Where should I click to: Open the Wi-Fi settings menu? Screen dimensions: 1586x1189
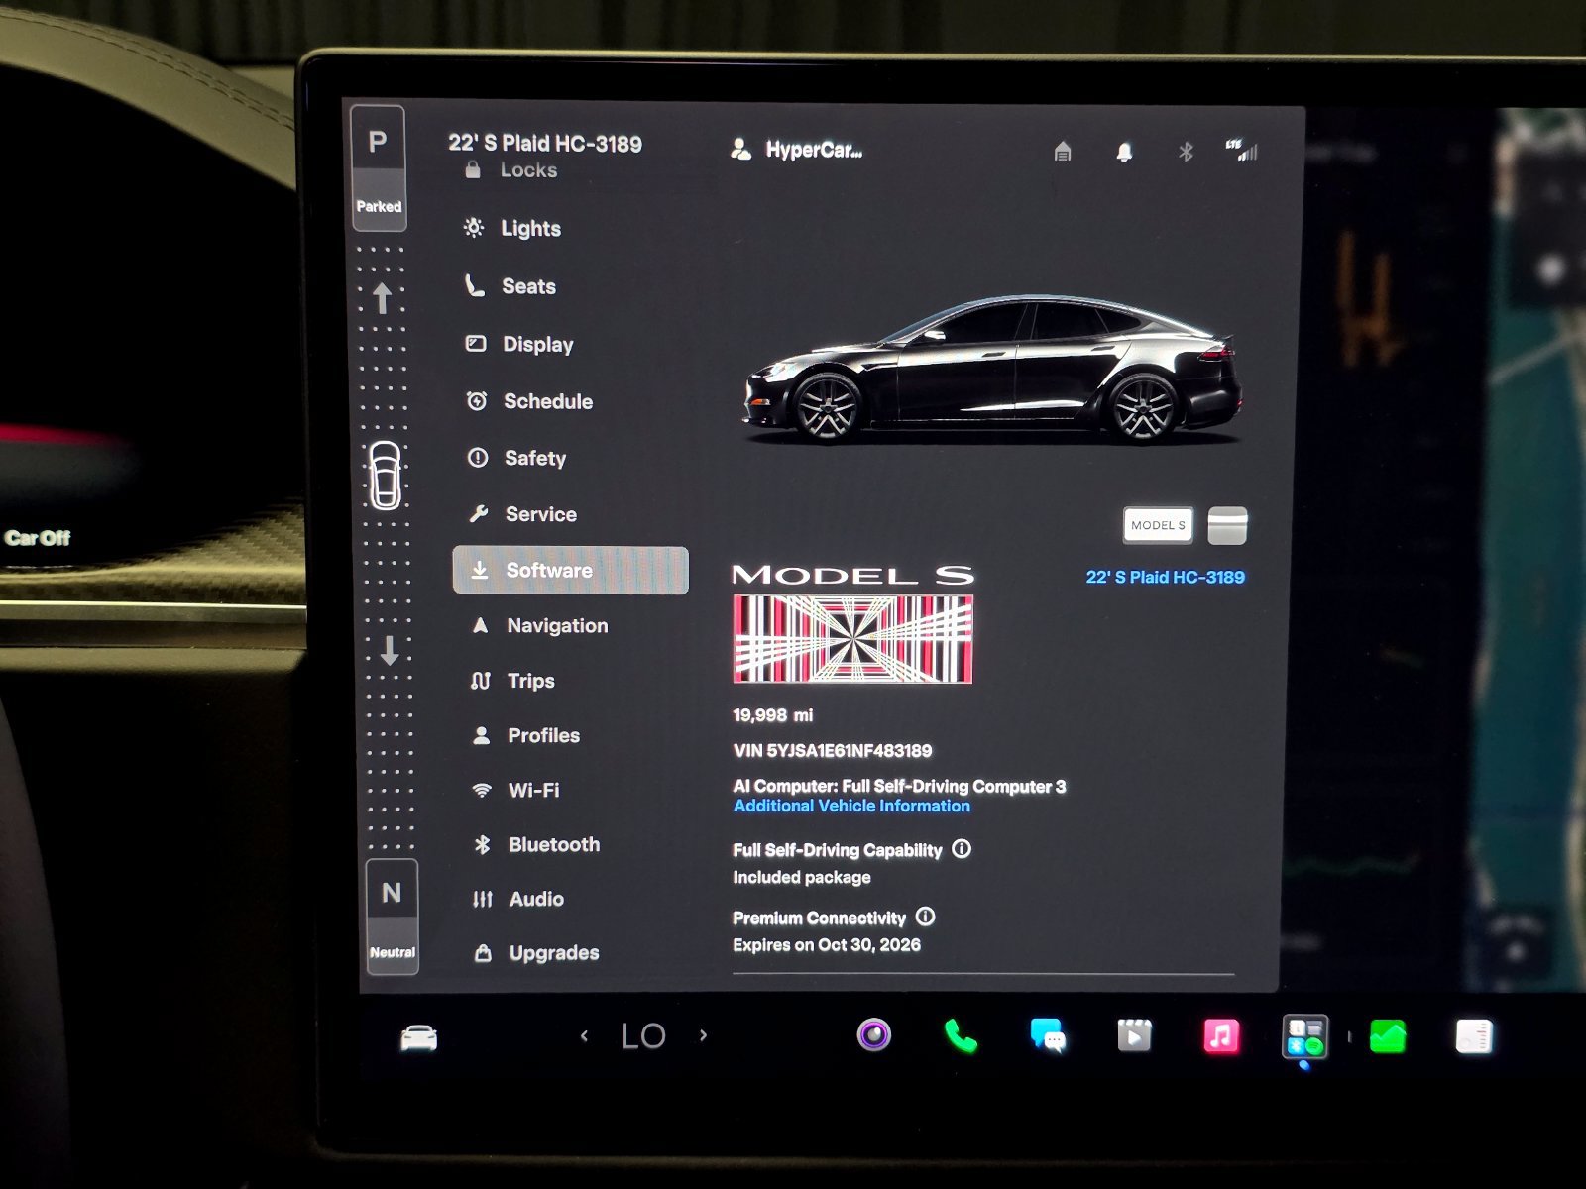pos(515,790)
